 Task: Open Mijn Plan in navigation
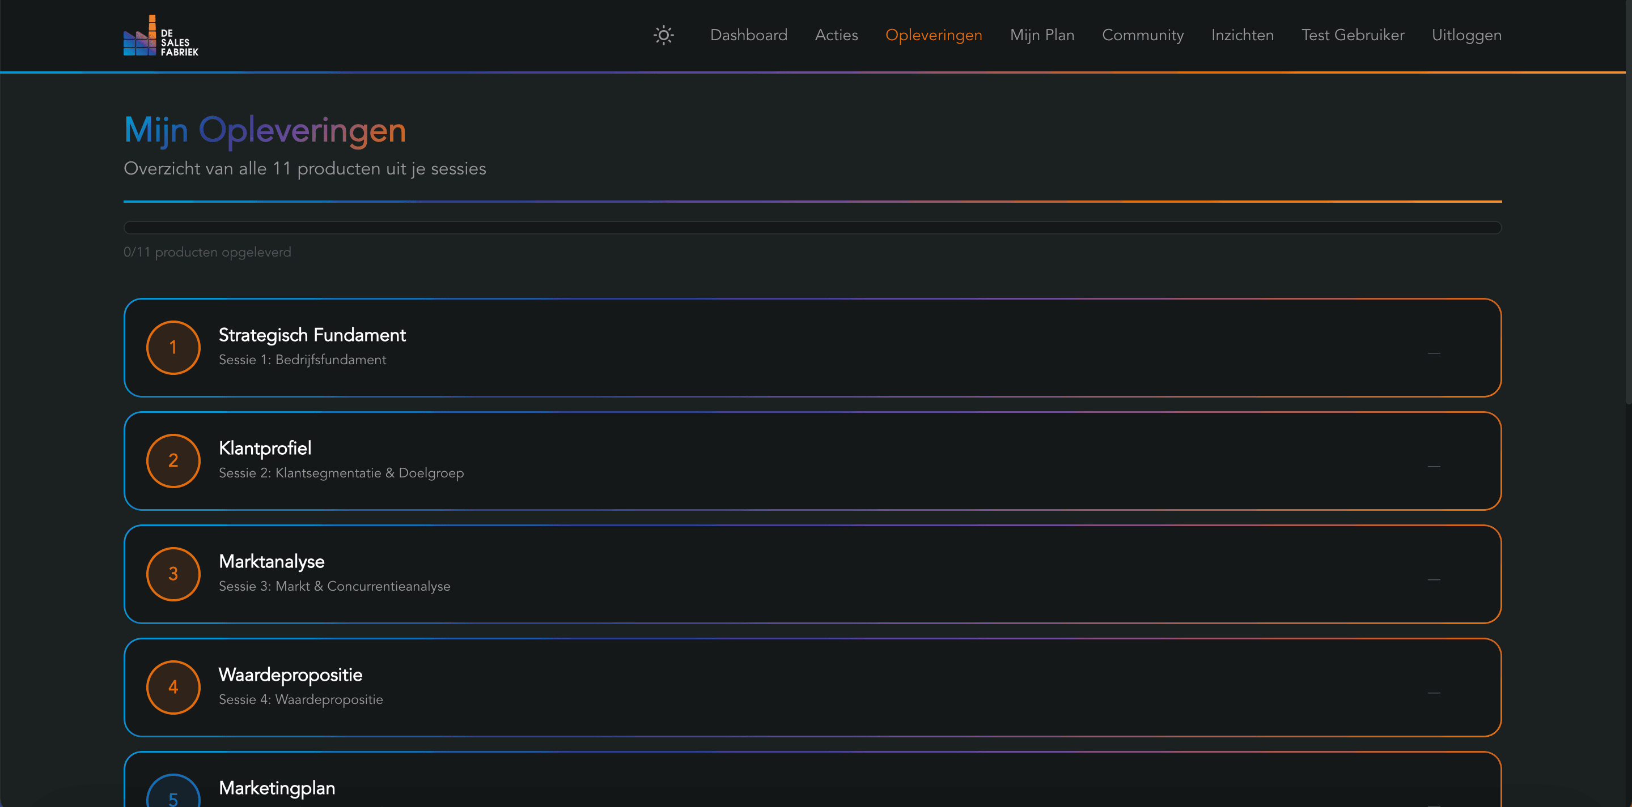click(x=1041, y=35)
